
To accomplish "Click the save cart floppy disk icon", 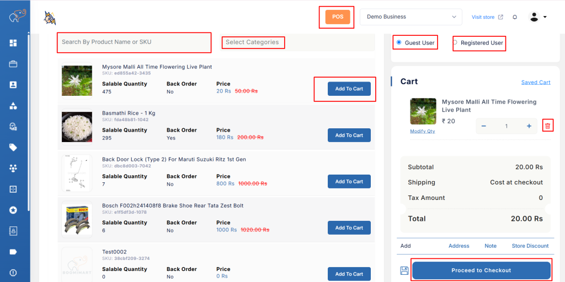I will click(x=404, y=270).
